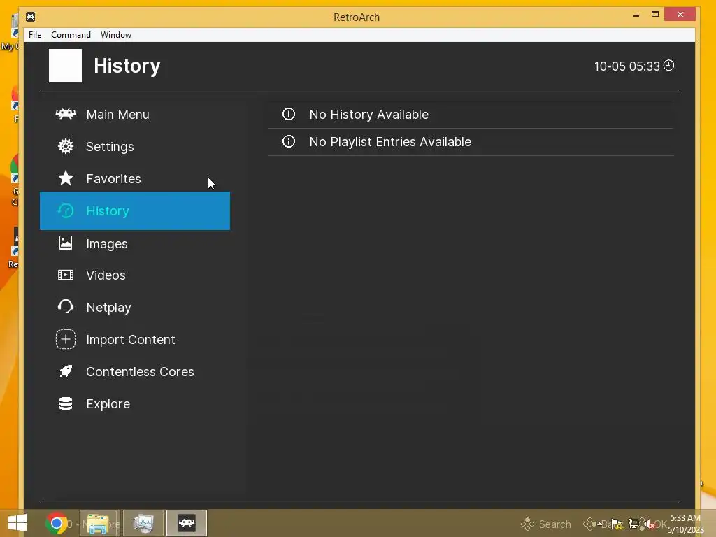Screen dimensions: 716x537
Task: Click the Import Content plus icon
Action: [x=66, y=339]
